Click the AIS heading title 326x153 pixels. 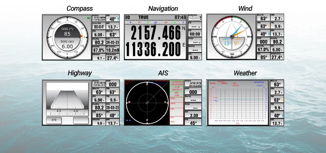(163, 73)
